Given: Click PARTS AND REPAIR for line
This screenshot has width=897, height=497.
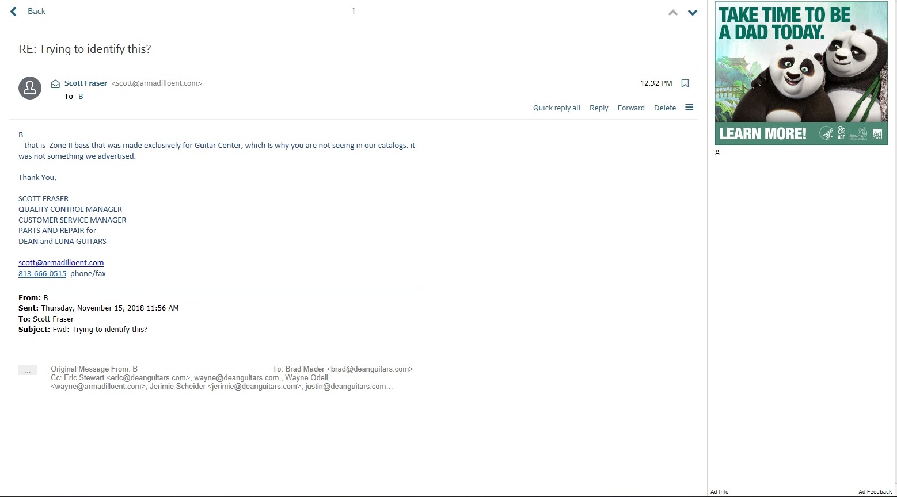Looking at the screenshot, I should pyautogui.click(x=58, y=231).
